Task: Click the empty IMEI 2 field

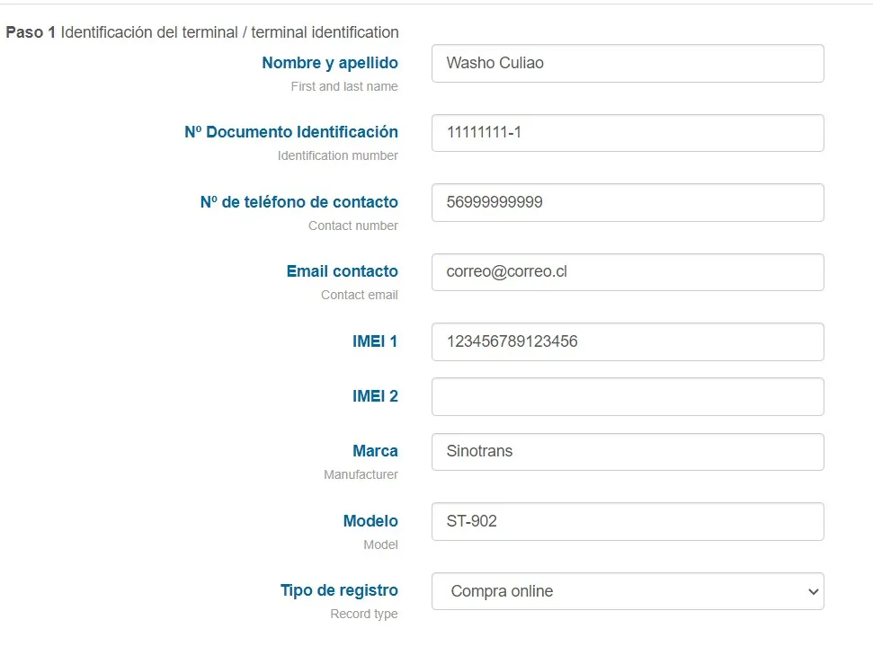Action: pyautogui.click(x=628, y=397)
